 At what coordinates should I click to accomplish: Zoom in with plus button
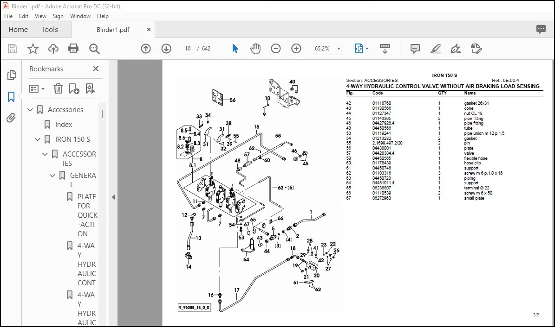[296, 49]
